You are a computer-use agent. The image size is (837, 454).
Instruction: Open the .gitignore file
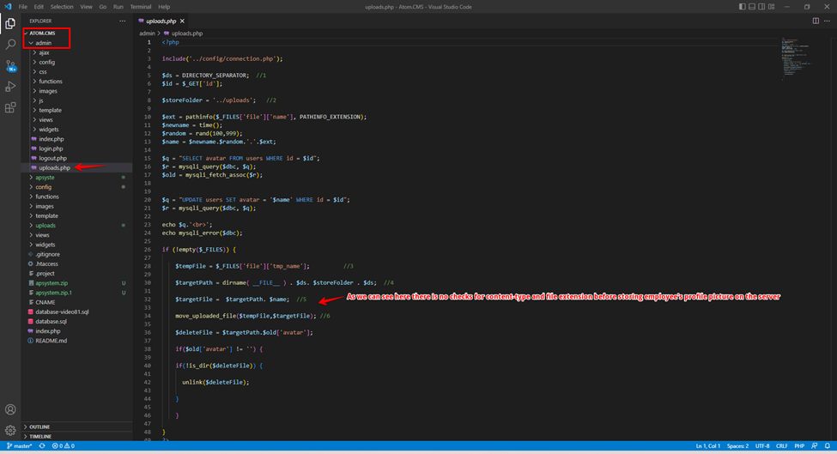76,254
